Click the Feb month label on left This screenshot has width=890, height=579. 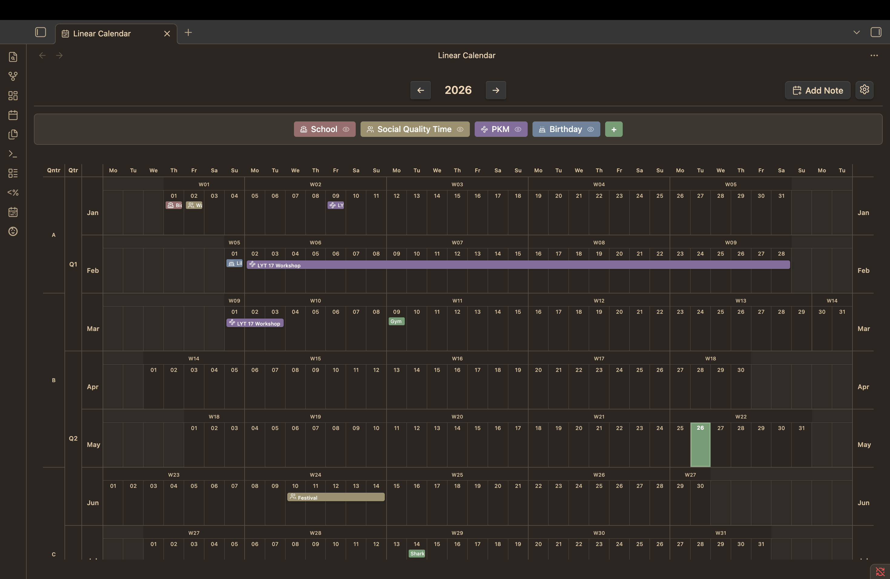tap(93, 270)
